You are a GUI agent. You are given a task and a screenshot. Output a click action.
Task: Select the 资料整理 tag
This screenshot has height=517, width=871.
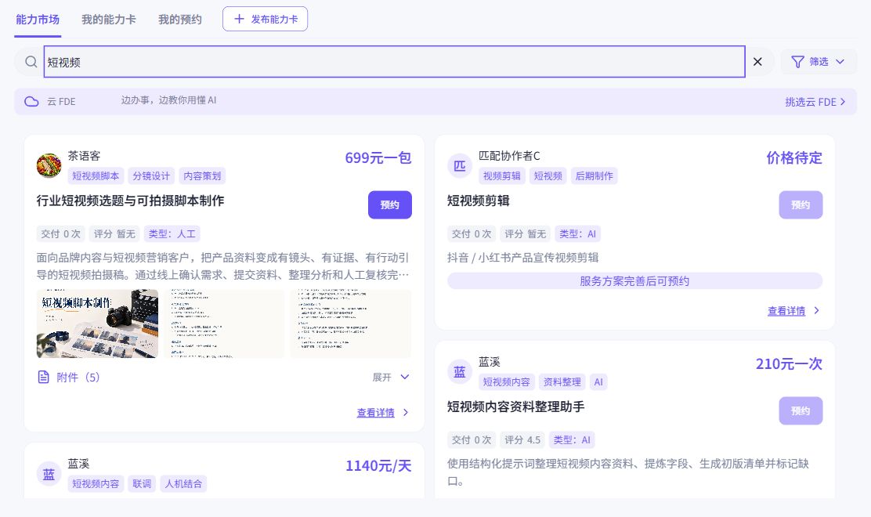click(x=562, y=382)
